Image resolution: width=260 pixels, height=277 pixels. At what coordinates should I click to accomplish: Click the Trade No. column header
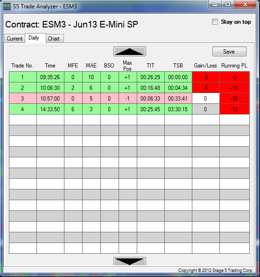22,66
